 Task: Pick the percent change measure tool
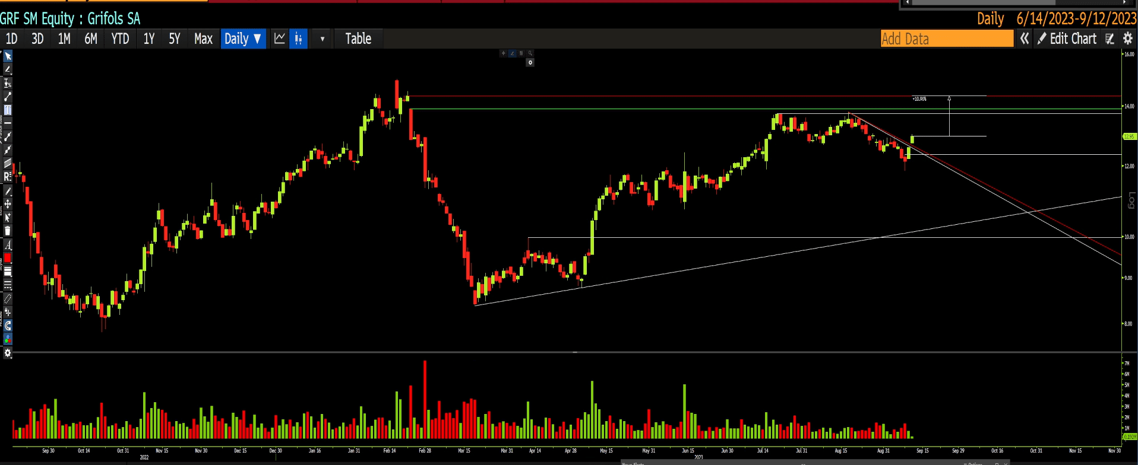(8, 84)
